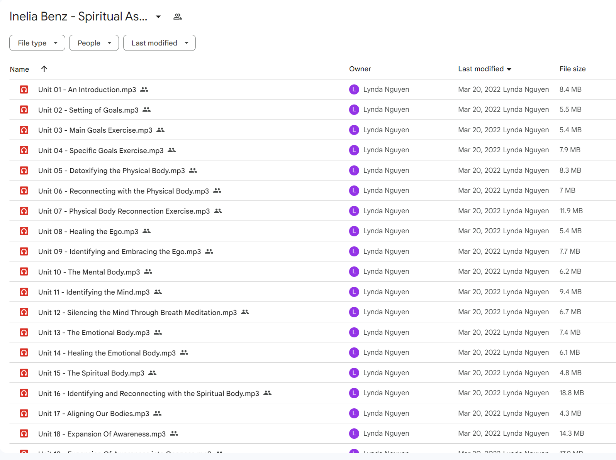616x460 pixels.
Task: Select Unit 12 - Silencing the Mind file
Action: pyautogui.click(x=137, y=312)
